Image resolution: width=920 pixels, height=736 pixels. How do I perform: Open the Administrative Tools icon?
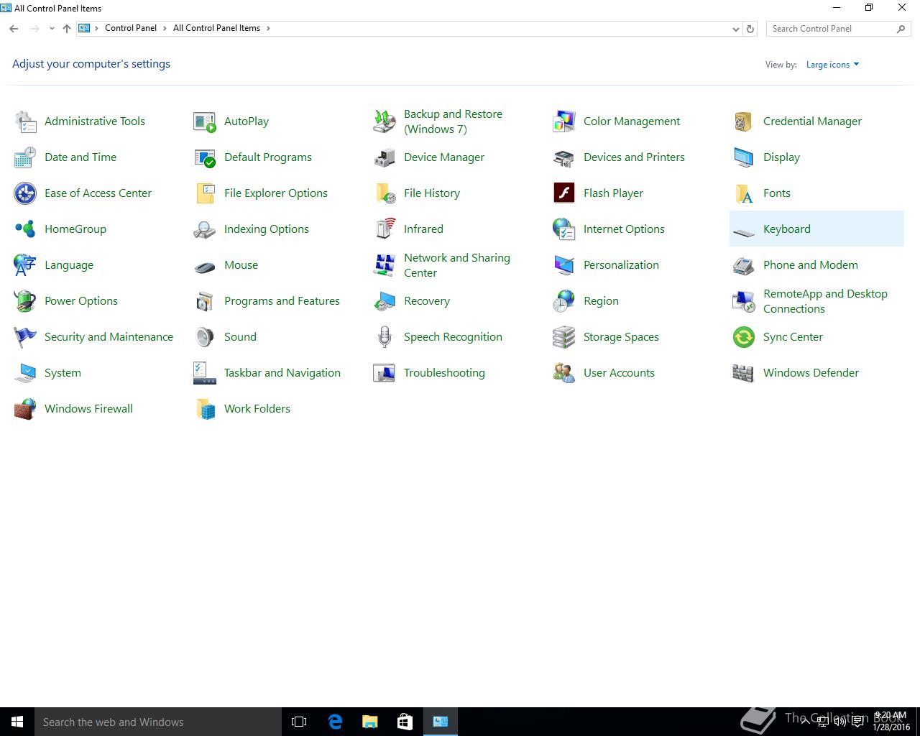click(x=25, y=121)
